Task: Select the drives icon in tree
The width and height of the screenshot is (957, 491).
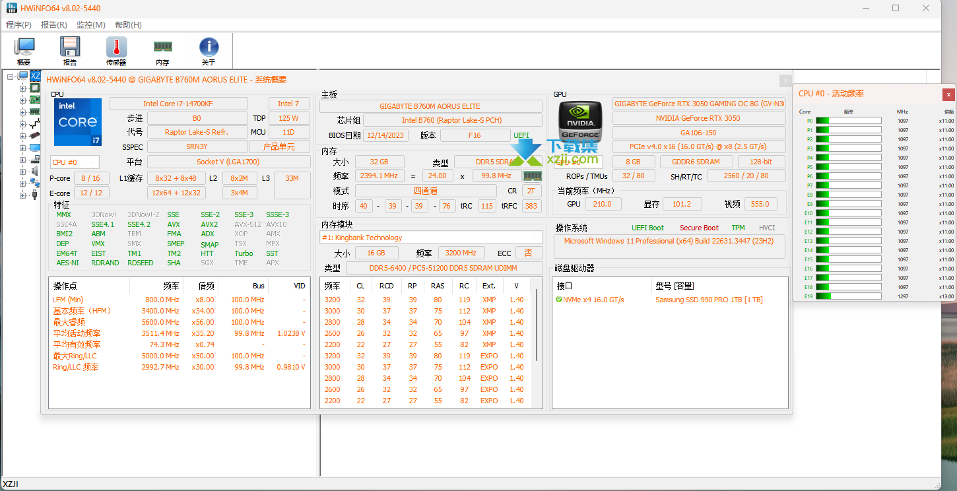Action: point(35,160)
